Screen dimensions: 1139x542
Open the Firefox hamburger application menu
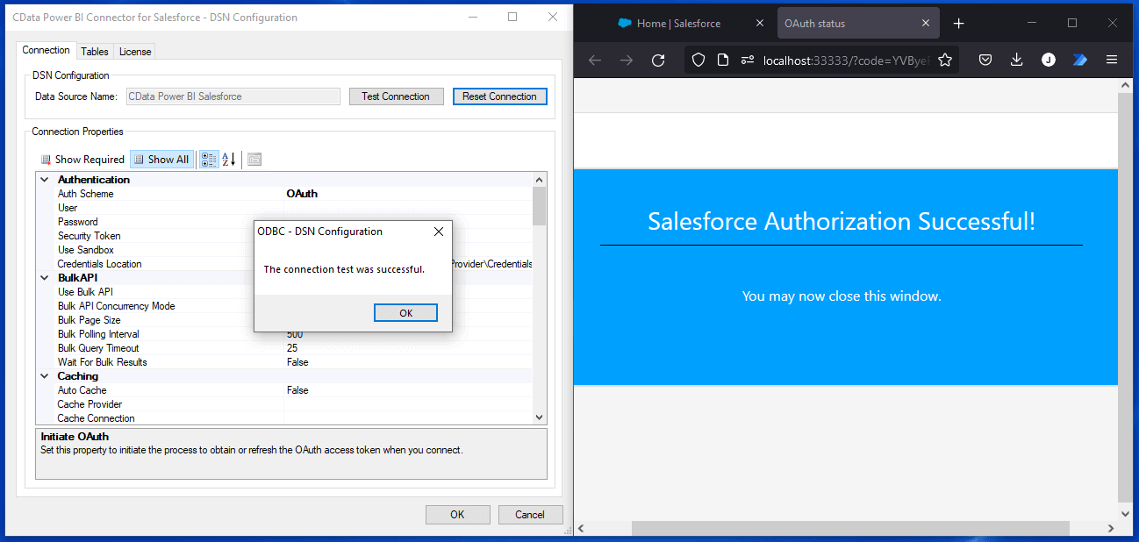click(x=1112, y=60)
